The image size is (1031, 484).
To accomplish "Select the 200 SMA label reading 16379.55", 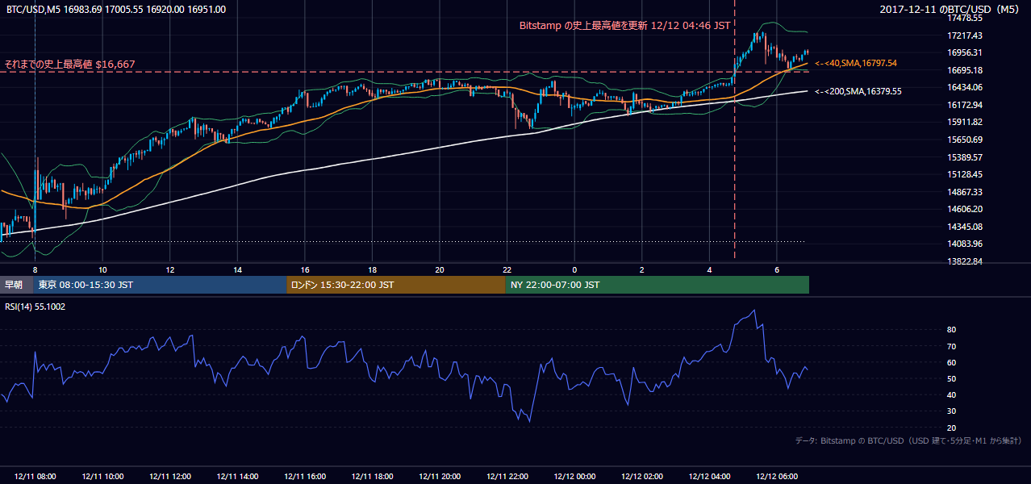I will 858,92.
